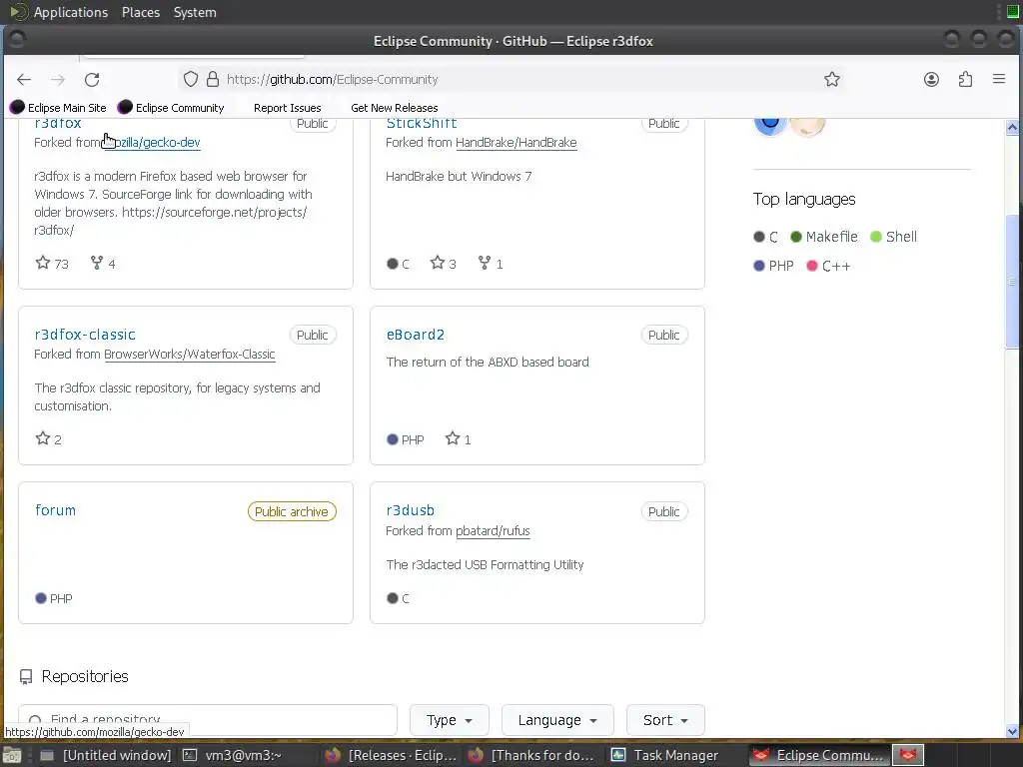Click Shell in Top languages

[x=894, y=237]
